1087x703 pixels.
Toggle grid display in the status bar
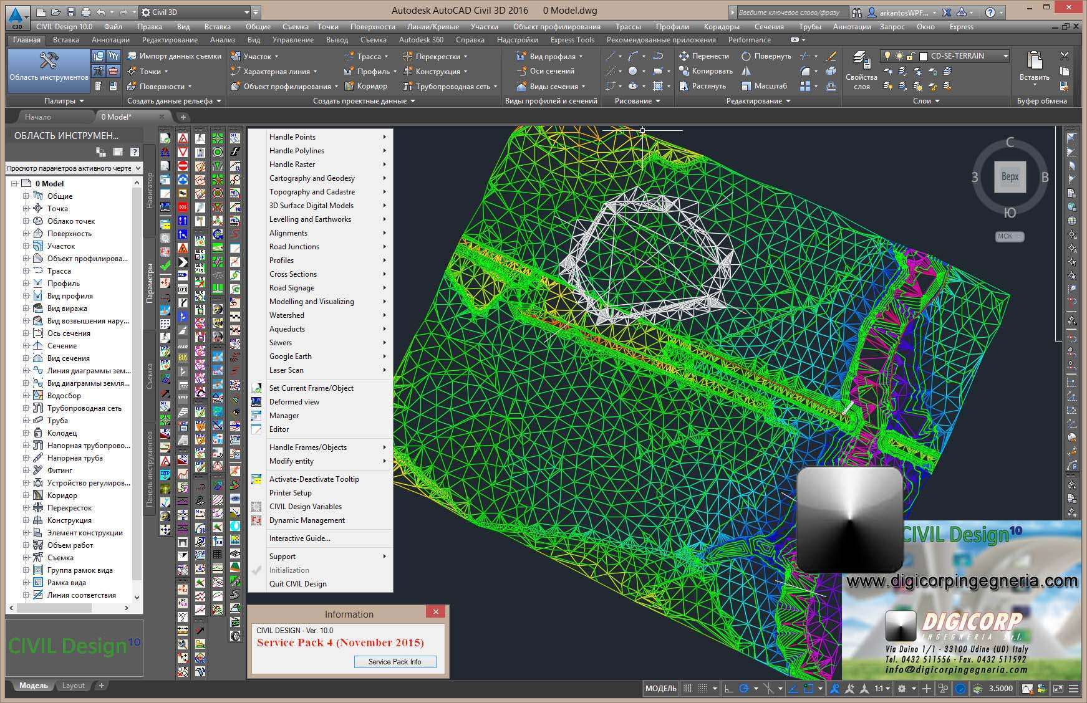[x=688, y=689]
